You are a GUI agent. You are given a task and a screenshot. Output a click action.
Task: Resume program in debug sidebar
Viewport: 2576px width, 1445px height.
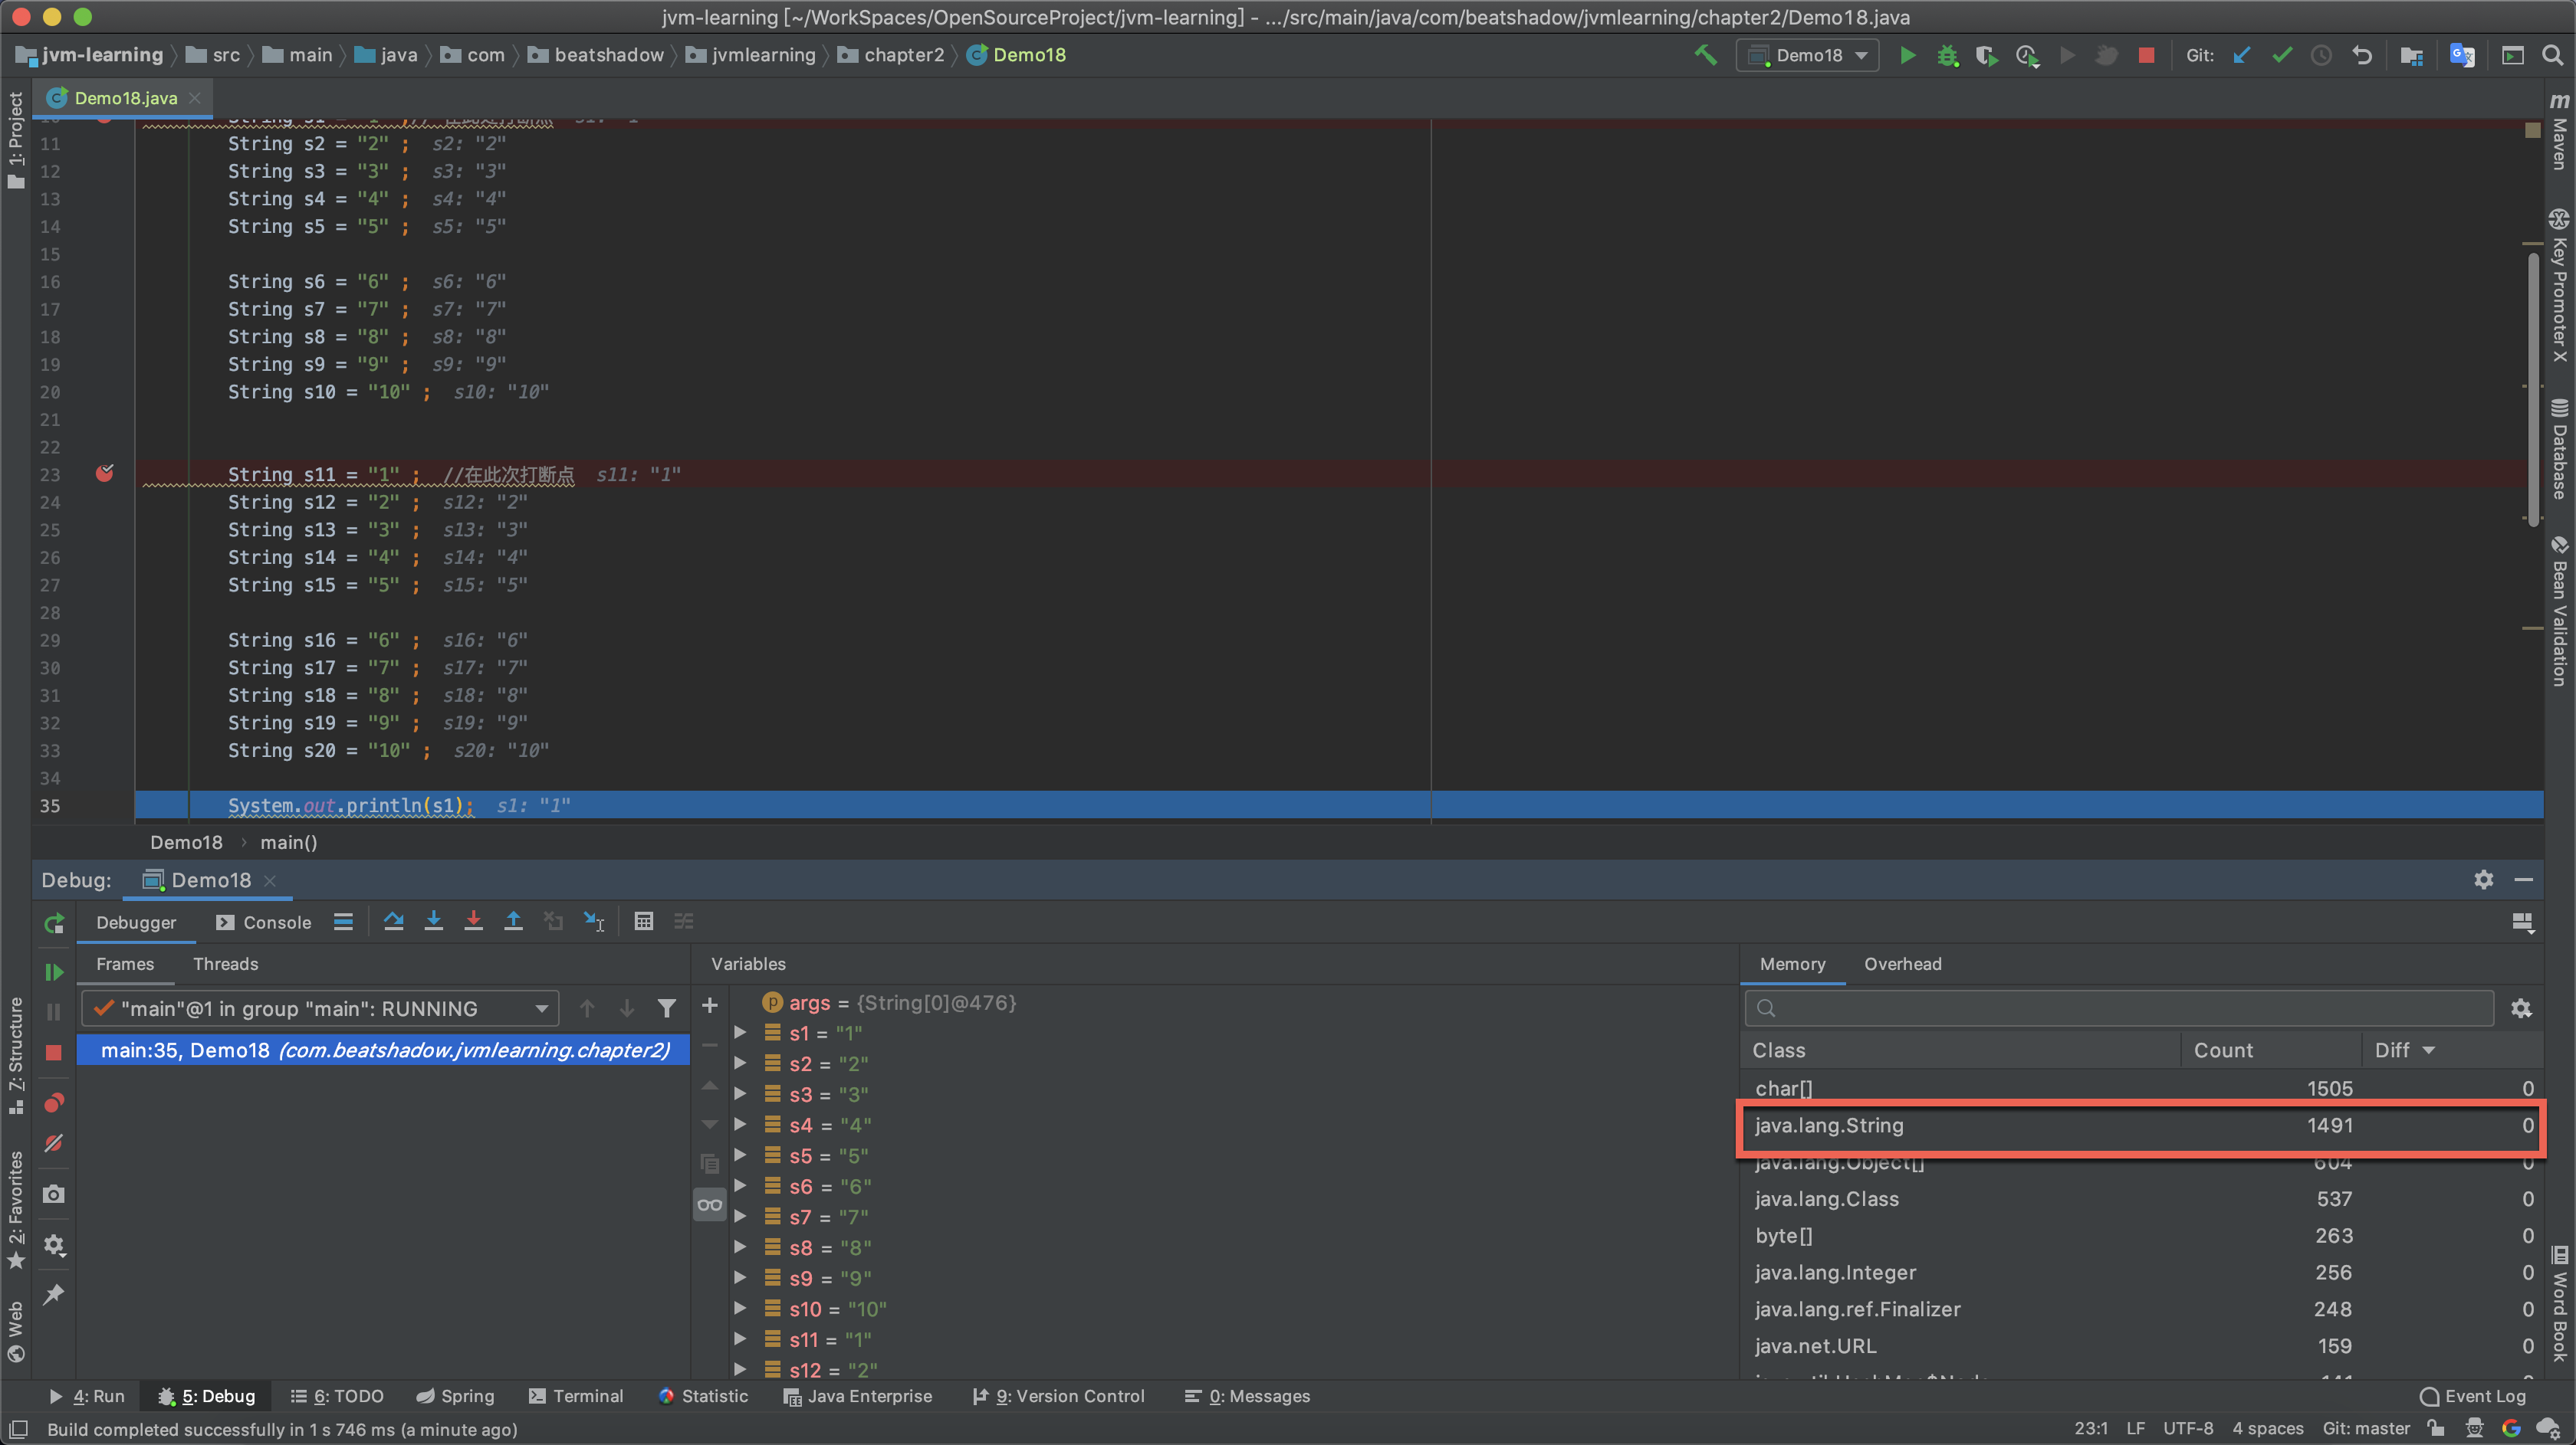(x=54, y=972)
